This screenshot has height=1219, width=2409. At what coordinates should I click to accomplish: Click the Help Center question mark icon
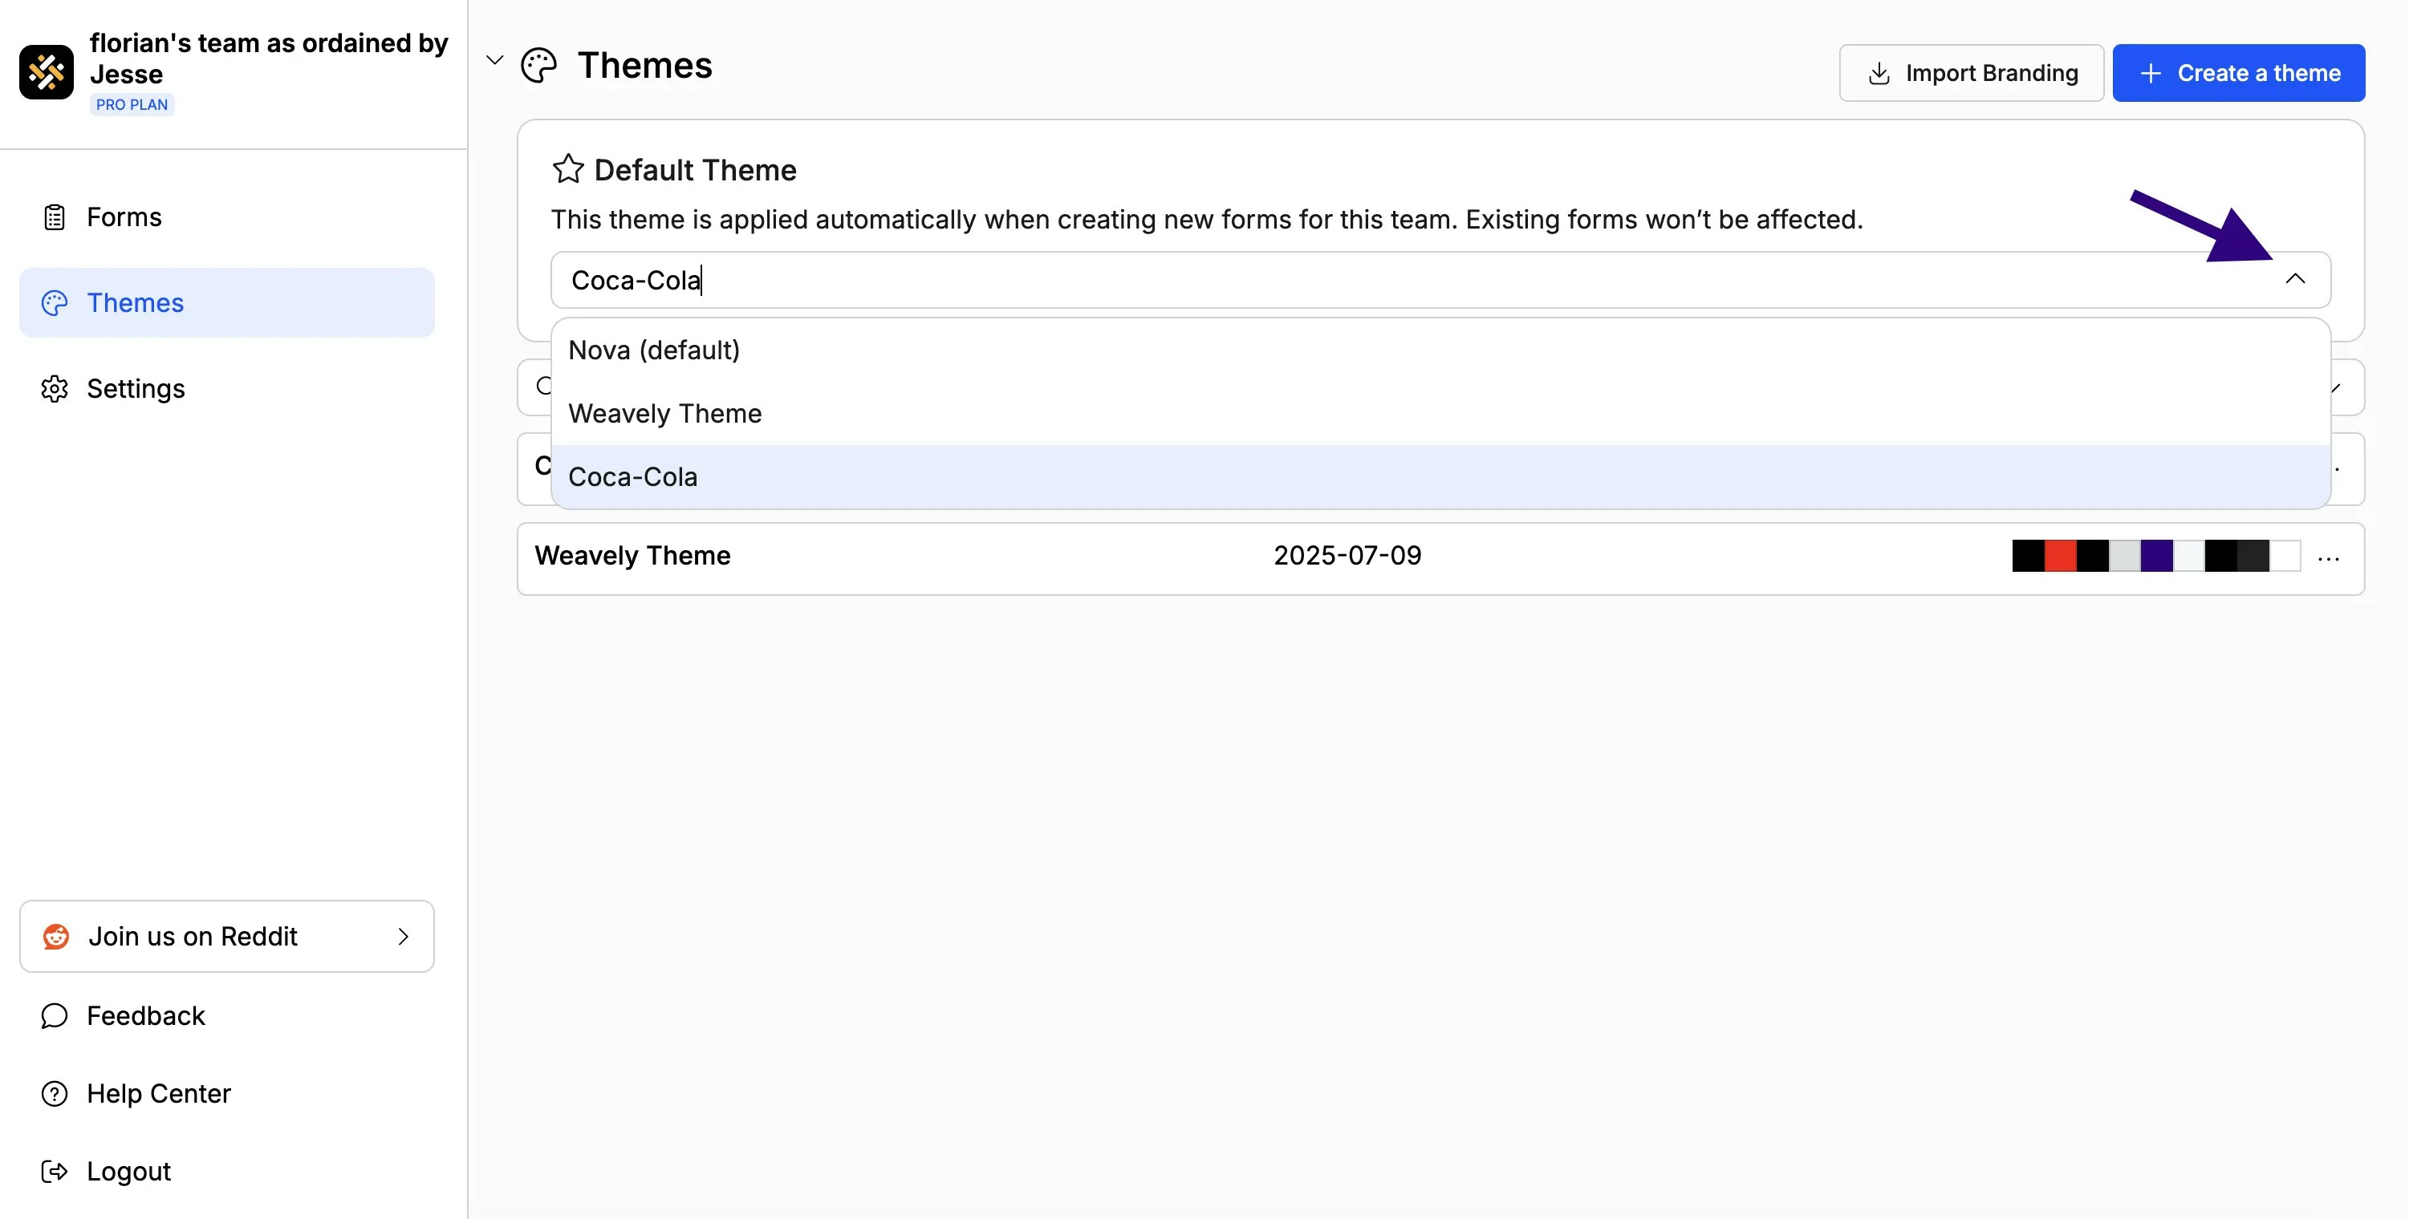point(53,1093)
